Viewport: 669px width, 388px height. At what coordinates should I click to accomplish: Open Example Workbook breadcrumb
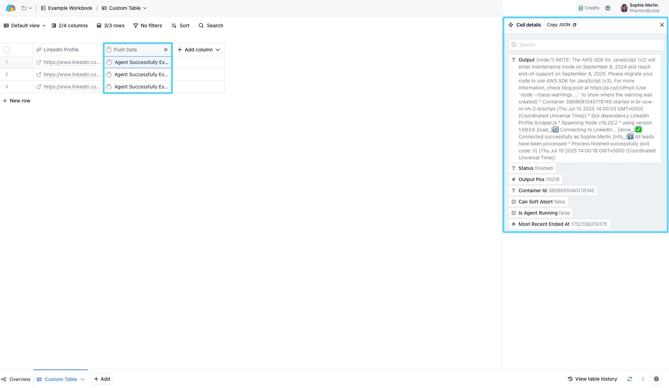click(x=66, y=8)
